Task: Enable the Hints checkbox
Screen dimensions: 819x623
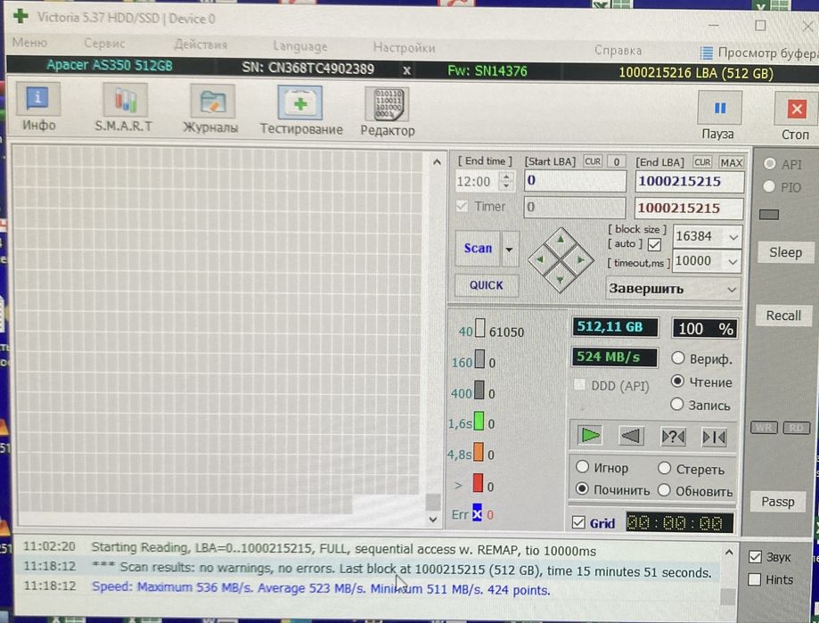Action: coord(754,579)
